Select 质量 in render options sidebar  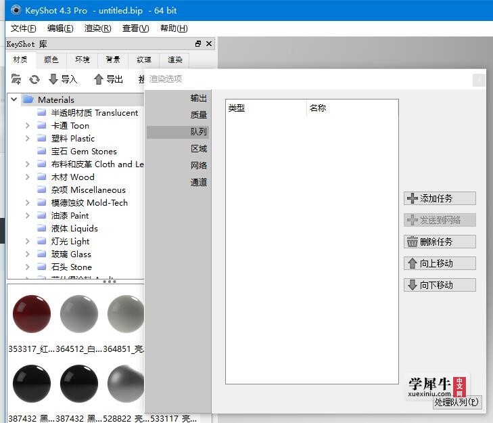point(178,115)
